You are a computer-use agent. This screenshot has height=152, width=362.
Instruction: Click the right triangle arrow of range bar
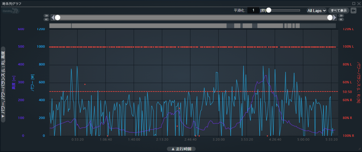click(335, 17)
